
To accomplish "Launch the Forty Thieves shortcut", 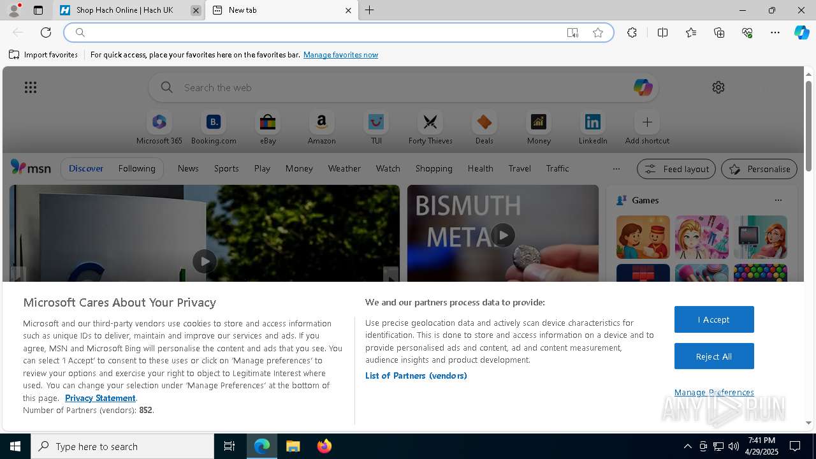I will (x=430, y=128).
